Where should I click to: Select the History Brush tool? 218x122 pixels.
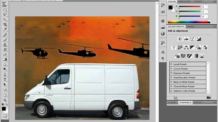[x=5, y=50]
